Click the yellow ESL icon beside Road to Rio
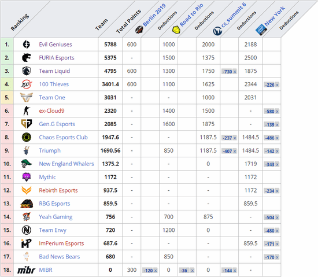Image resolution: width=318 pixels, height=277 pixels. (x=176, y=30)
